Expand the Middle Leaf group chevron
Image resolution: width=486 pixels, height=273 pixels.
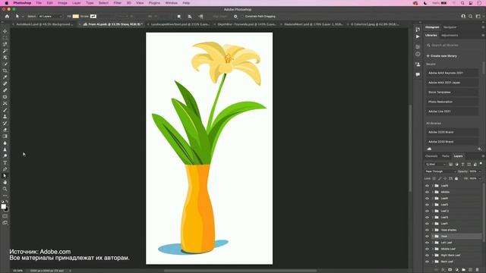click(433, 249)
